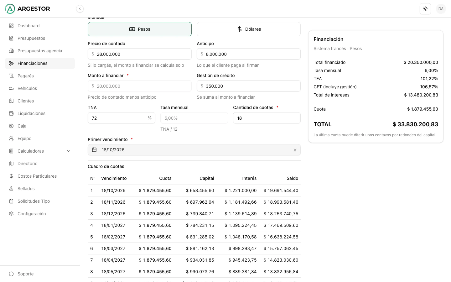Click the Clientes contact icon

pyautogui.click(x=11, y=101)
